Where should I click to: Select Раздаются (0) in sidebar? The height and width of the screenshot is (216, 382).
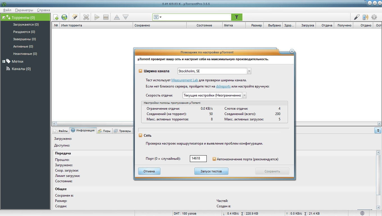[x=24, y=32]
